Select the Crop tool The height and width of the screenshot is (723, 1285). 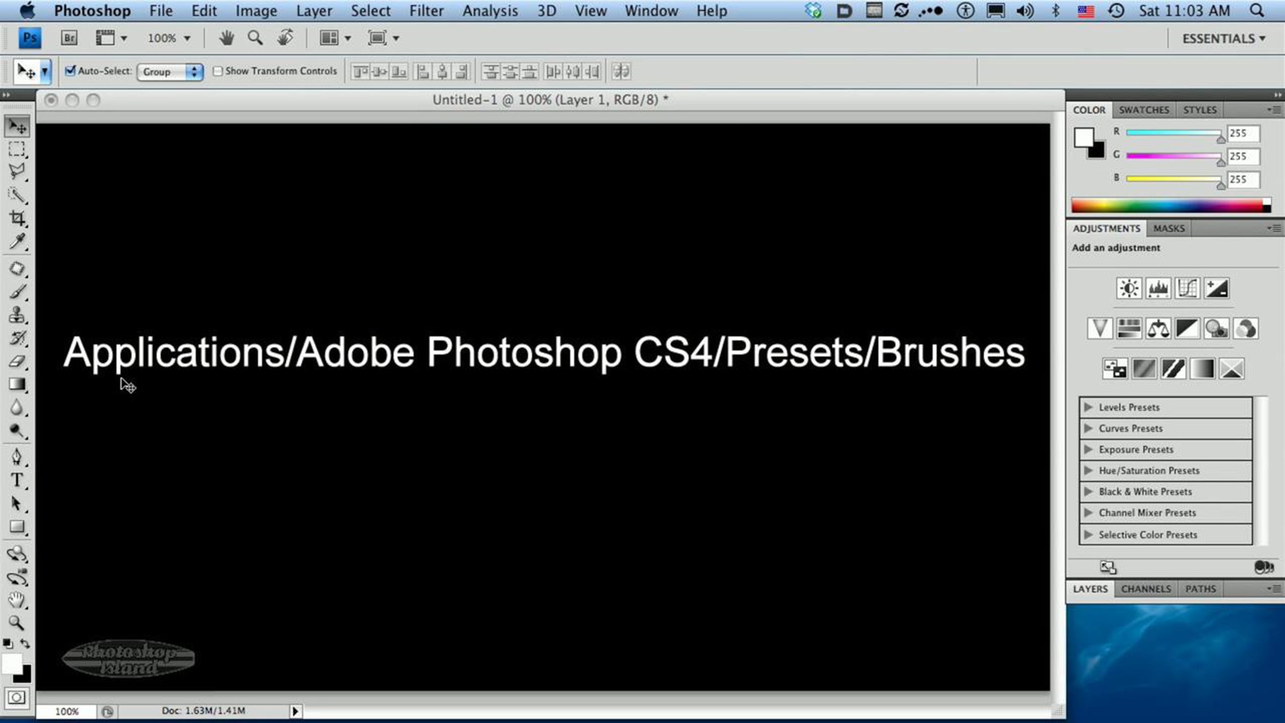[17, 219]
